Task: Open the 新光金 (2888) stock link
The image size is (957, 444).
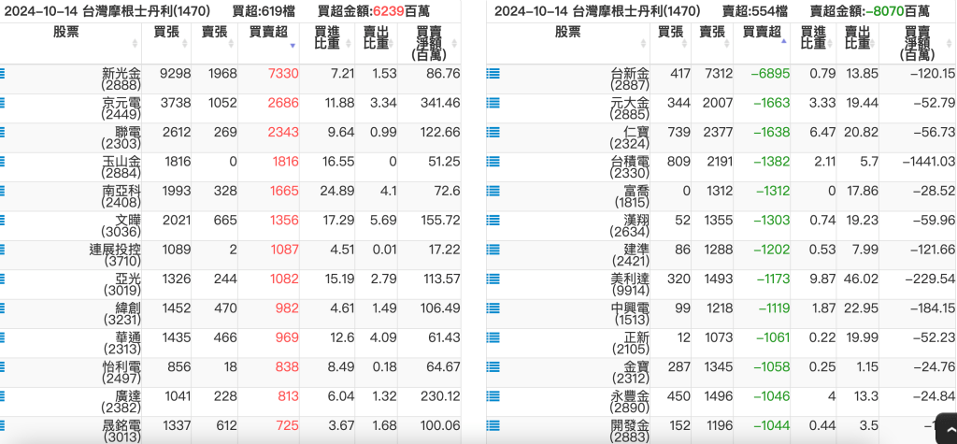Action: pos(121,79)
